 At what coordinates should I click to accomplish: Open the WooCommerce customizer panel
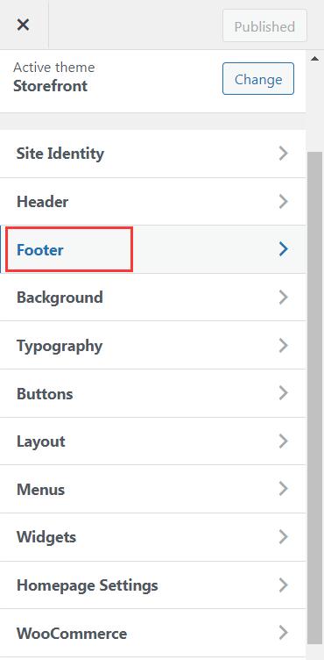(153, 633)
